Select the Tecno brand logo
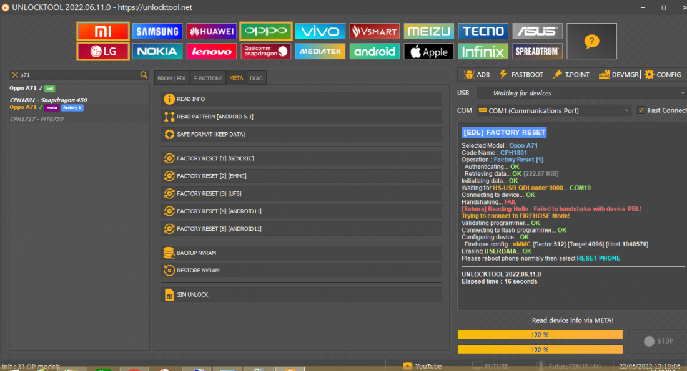Screen dimensions: 687x371 point(483,31)
